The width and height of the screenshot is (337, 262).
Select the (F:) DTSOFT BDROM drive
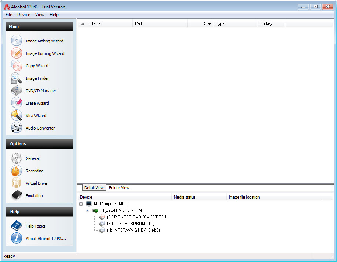pos(131,224)
